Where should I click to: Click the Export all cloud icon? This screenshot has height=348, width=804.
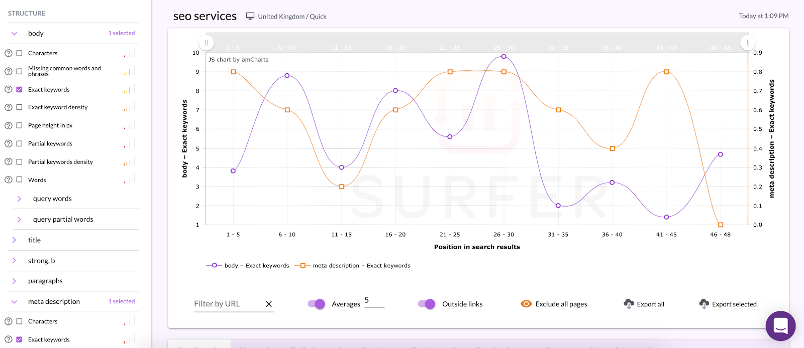pos(629,304)
